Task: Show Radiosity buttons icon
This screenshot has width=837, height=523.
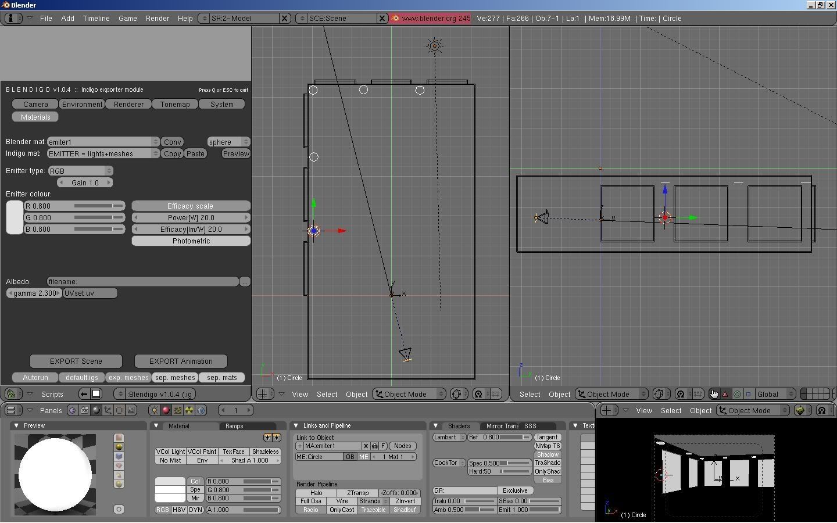Action: tap(189, 410)
